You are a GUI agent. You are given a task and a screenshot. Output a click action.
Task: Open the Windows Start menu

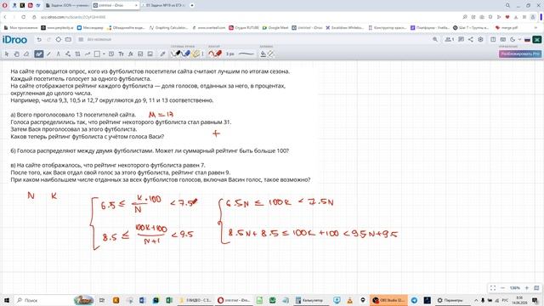tap(6, 300)
